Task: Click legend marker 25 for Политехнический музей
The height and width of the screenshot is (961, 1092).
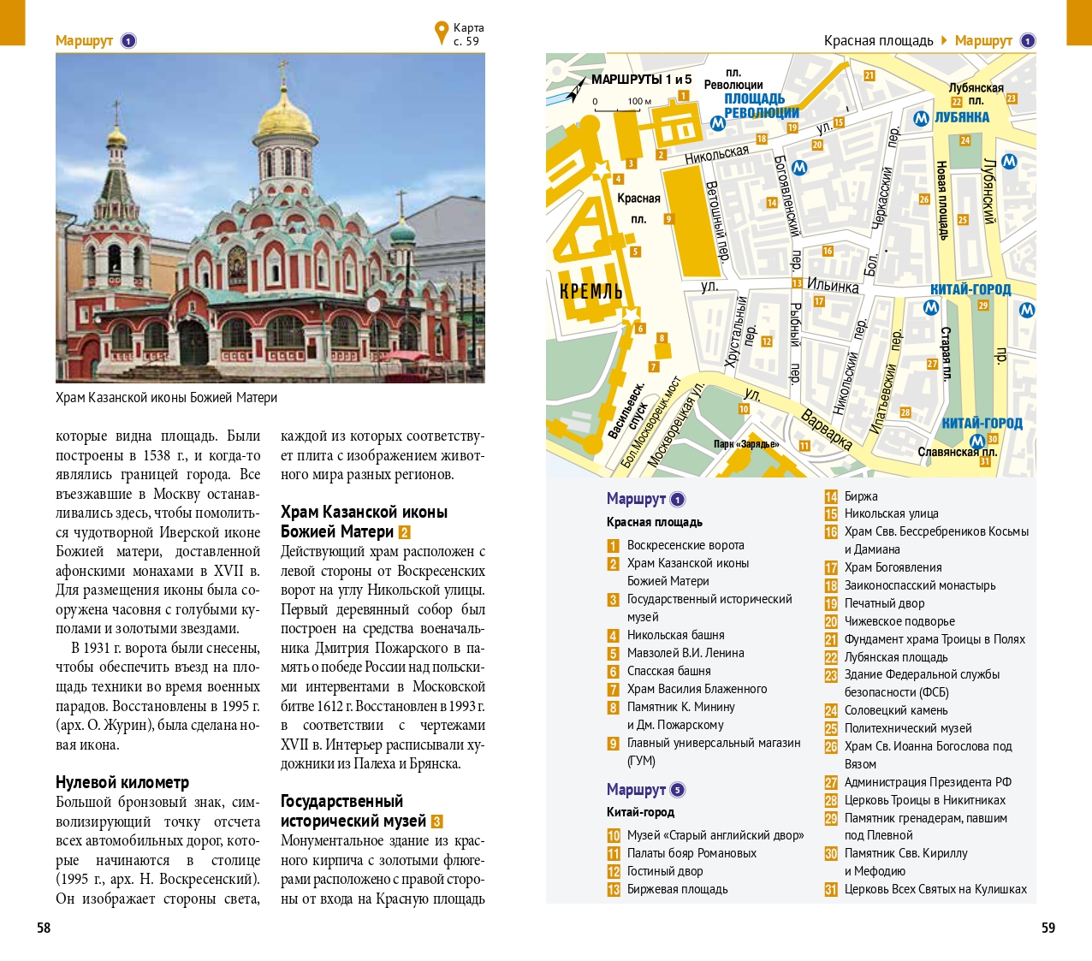Action: pyautogui.click(x=830, y=729)
